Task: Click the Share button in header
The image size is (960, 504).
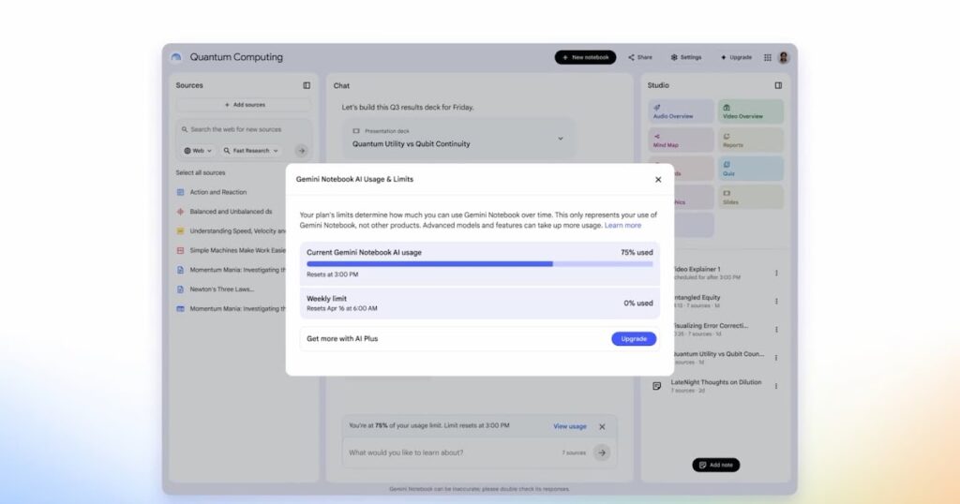Action: coord(640,57)
